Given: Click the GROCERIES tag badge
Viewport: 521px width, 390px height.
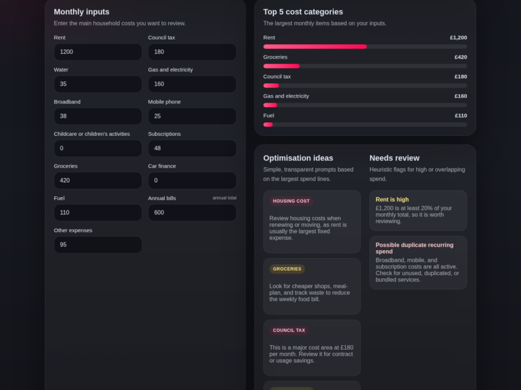Looking at the screenshot, I should (x=287, y=269).
